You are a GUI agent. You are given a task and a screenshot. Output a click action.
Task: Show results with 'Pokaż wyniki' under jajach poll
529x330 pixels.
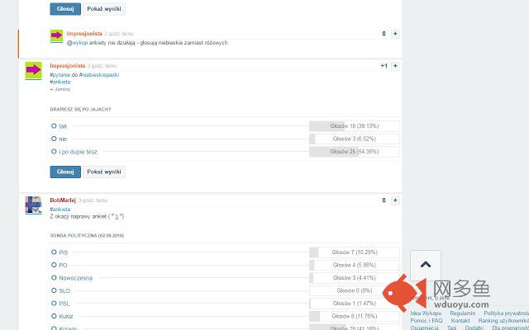coord(104,172)
